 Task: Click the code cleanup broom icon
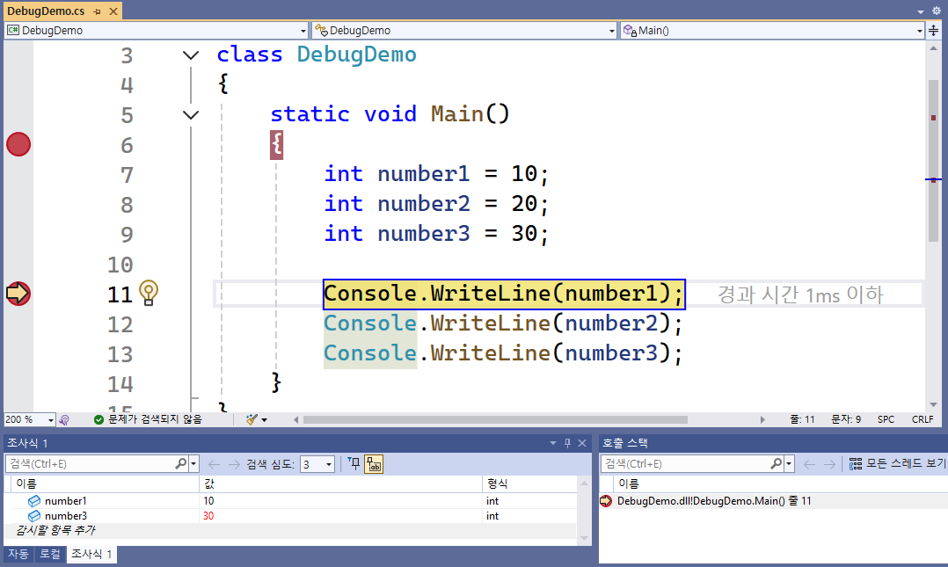tap(252, 420)
